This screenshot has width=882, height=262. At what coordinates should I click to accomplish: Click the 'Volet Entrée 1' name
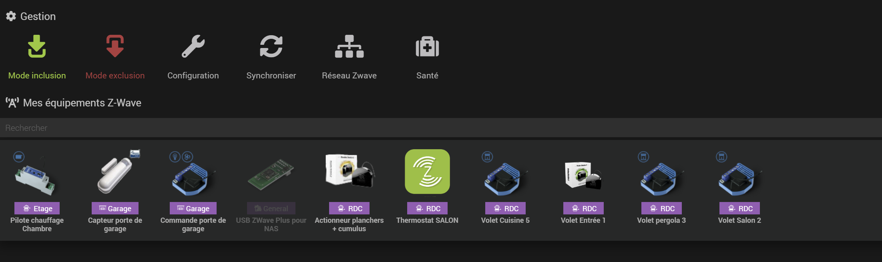point(583,220)
